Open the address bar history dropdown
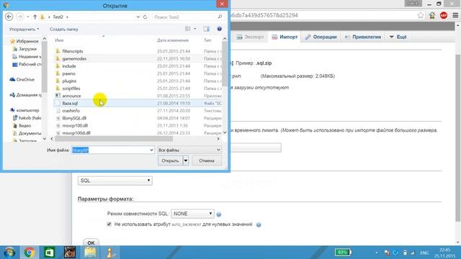This screenshot has height=259, width=461. click(138, 17)
